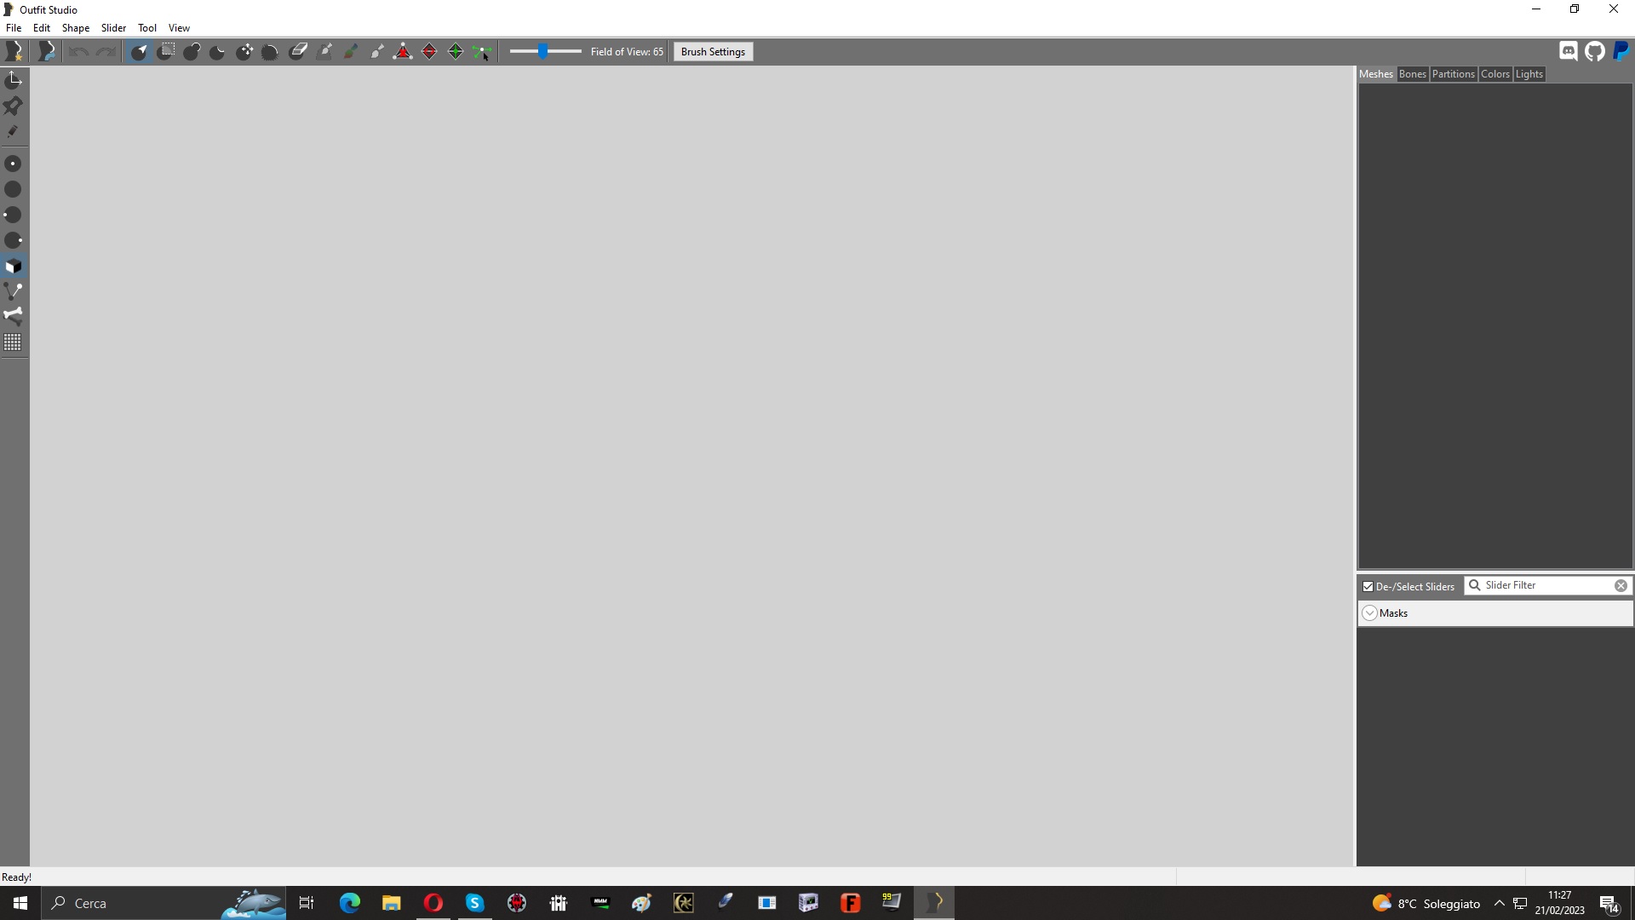
Task: Select the green diamond Split Edge tool
Action: click(x=456, y=52)
